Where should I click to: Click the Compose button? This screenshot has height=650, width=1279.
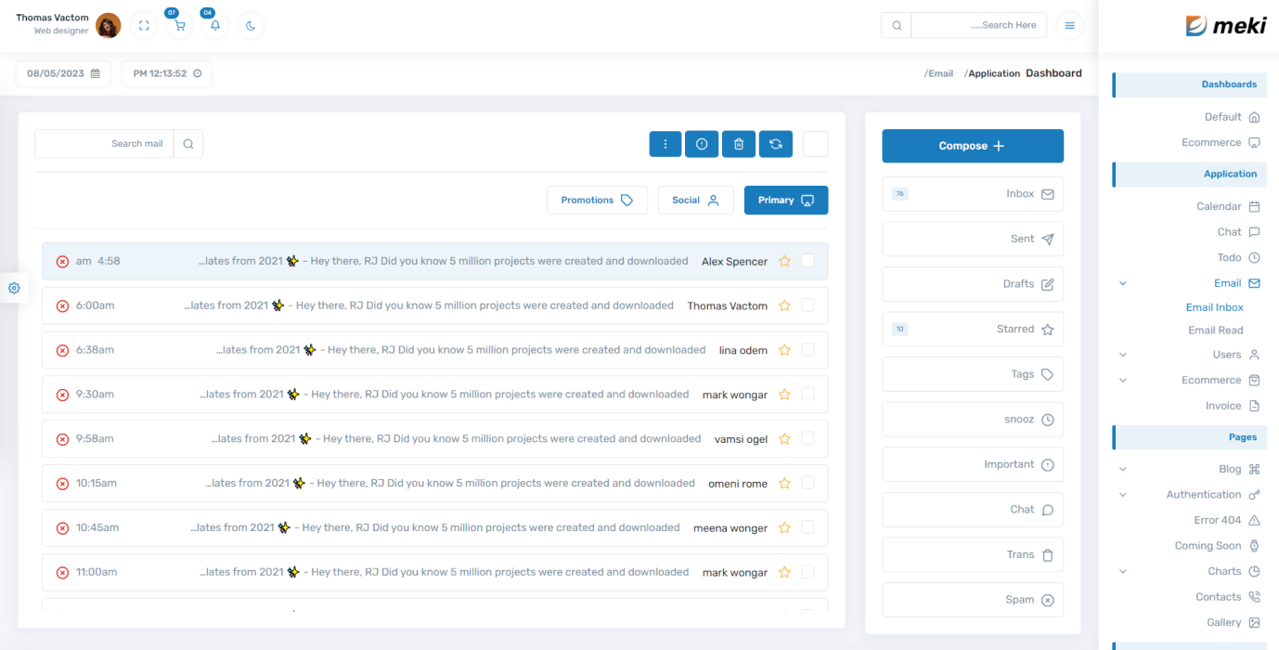point(972,146)
